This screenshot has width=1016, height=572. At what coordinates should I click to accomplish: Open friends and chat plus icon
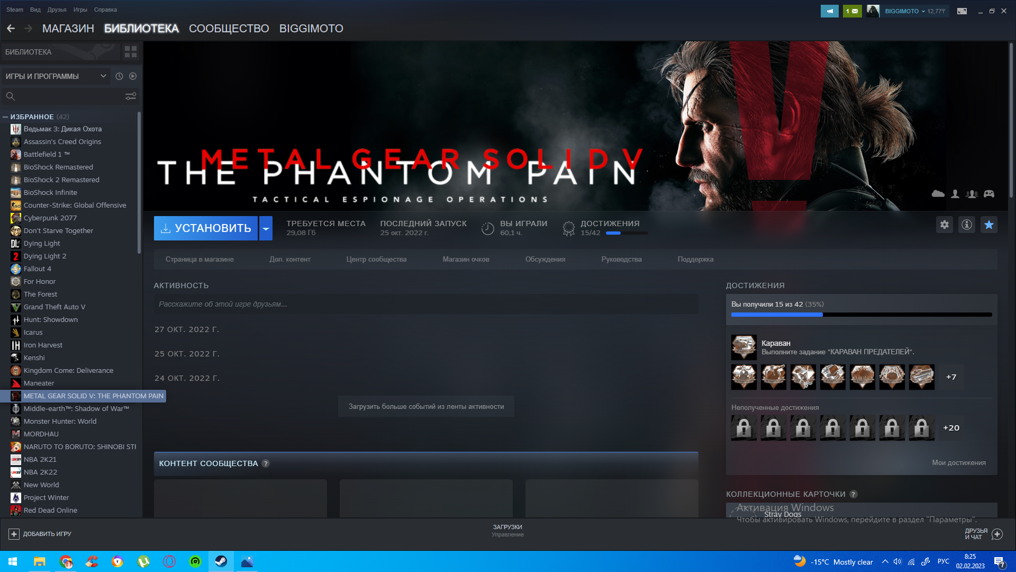997,534
